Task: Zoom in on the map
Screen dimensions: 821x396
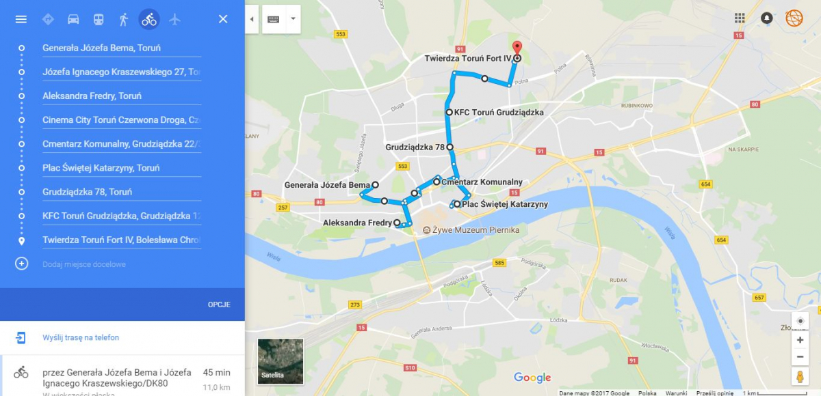Action: pyautogui.click(x=800, y=340)
